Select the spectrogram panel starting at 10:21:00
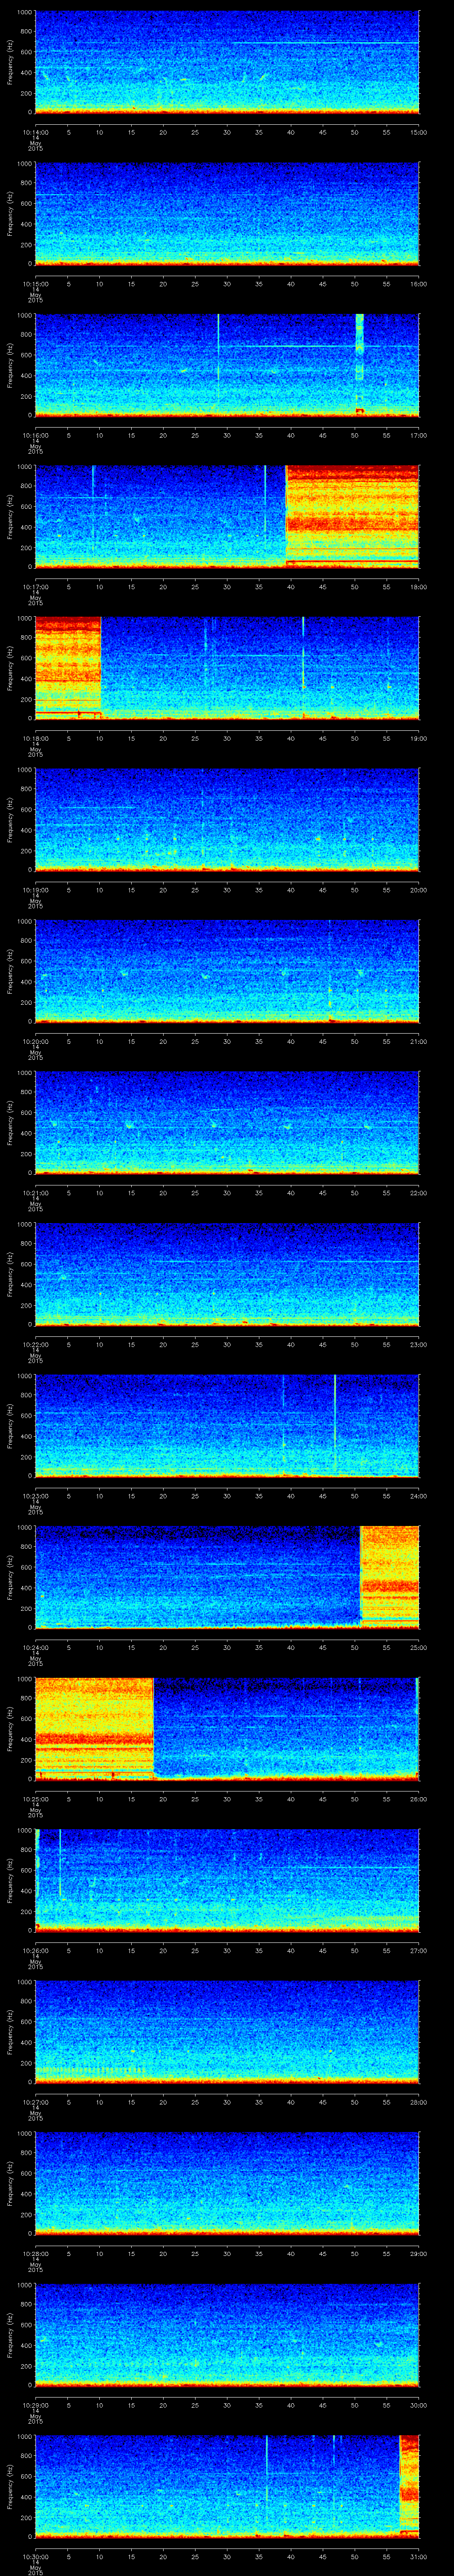The width and height of the screenshot is (454, 2576). 227,1123
